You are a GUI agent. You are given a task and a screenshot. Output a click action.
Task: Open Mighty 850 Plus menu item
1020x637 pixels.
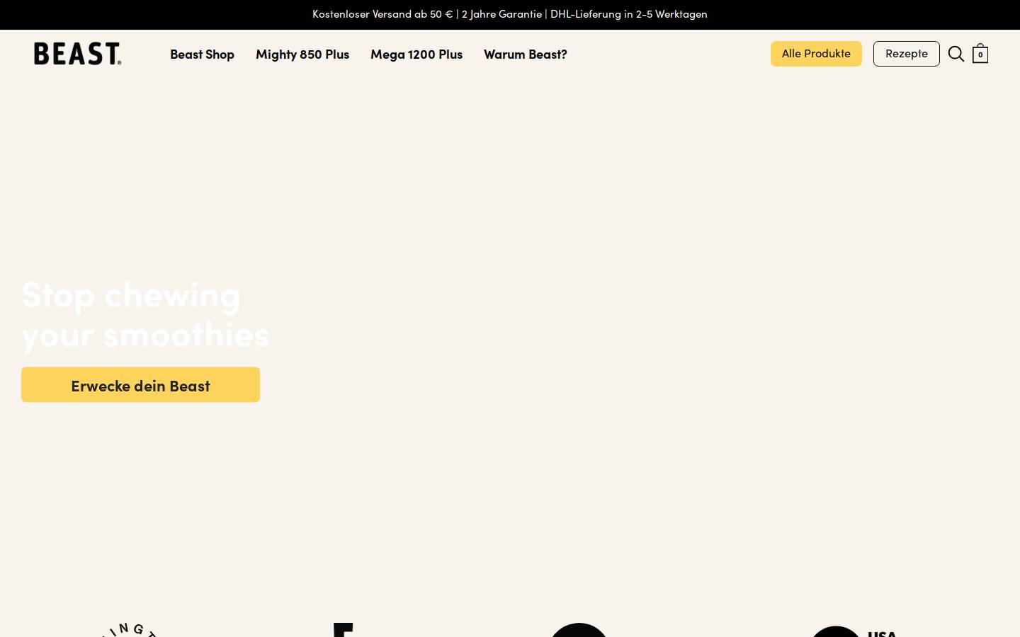click(302, 54)
